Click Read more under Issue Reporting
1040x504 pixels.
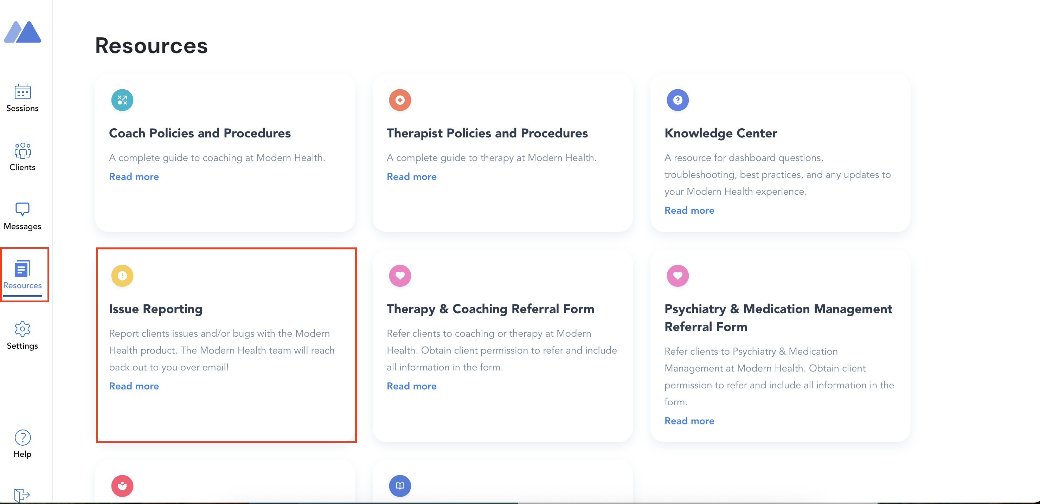134,386
